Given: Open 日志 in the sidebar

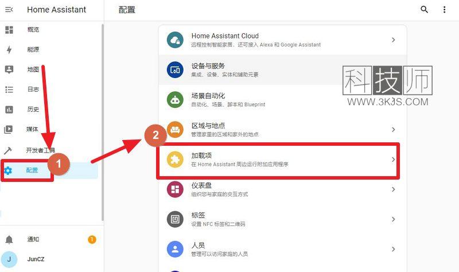Looking at the screenshot, I should point(33,90).
